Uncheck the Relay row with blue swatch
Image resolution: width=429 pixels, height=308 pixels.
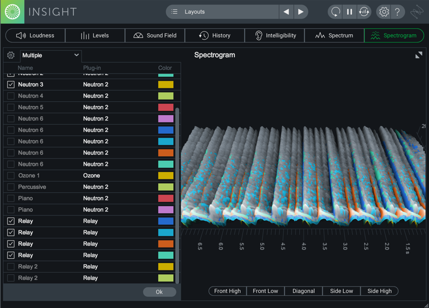[11, 221]
